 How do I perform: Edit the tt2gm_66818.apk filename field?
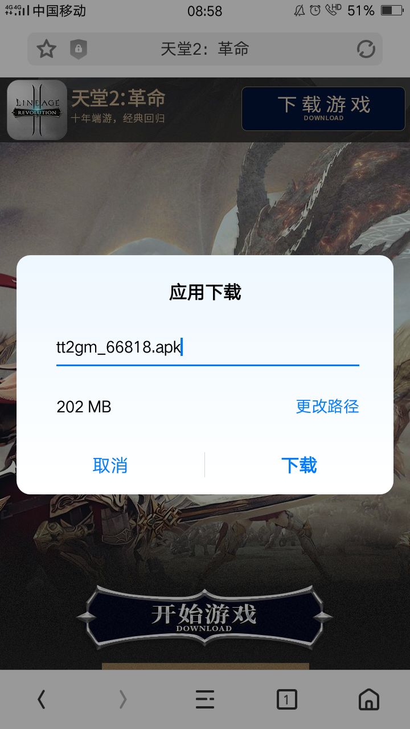[x=208, y=347]
